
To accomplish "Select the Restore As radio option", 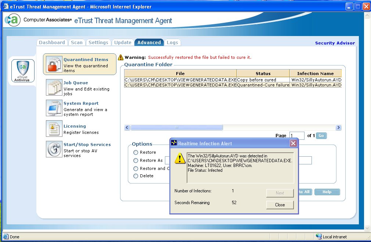I will click(x=136, y=161).
